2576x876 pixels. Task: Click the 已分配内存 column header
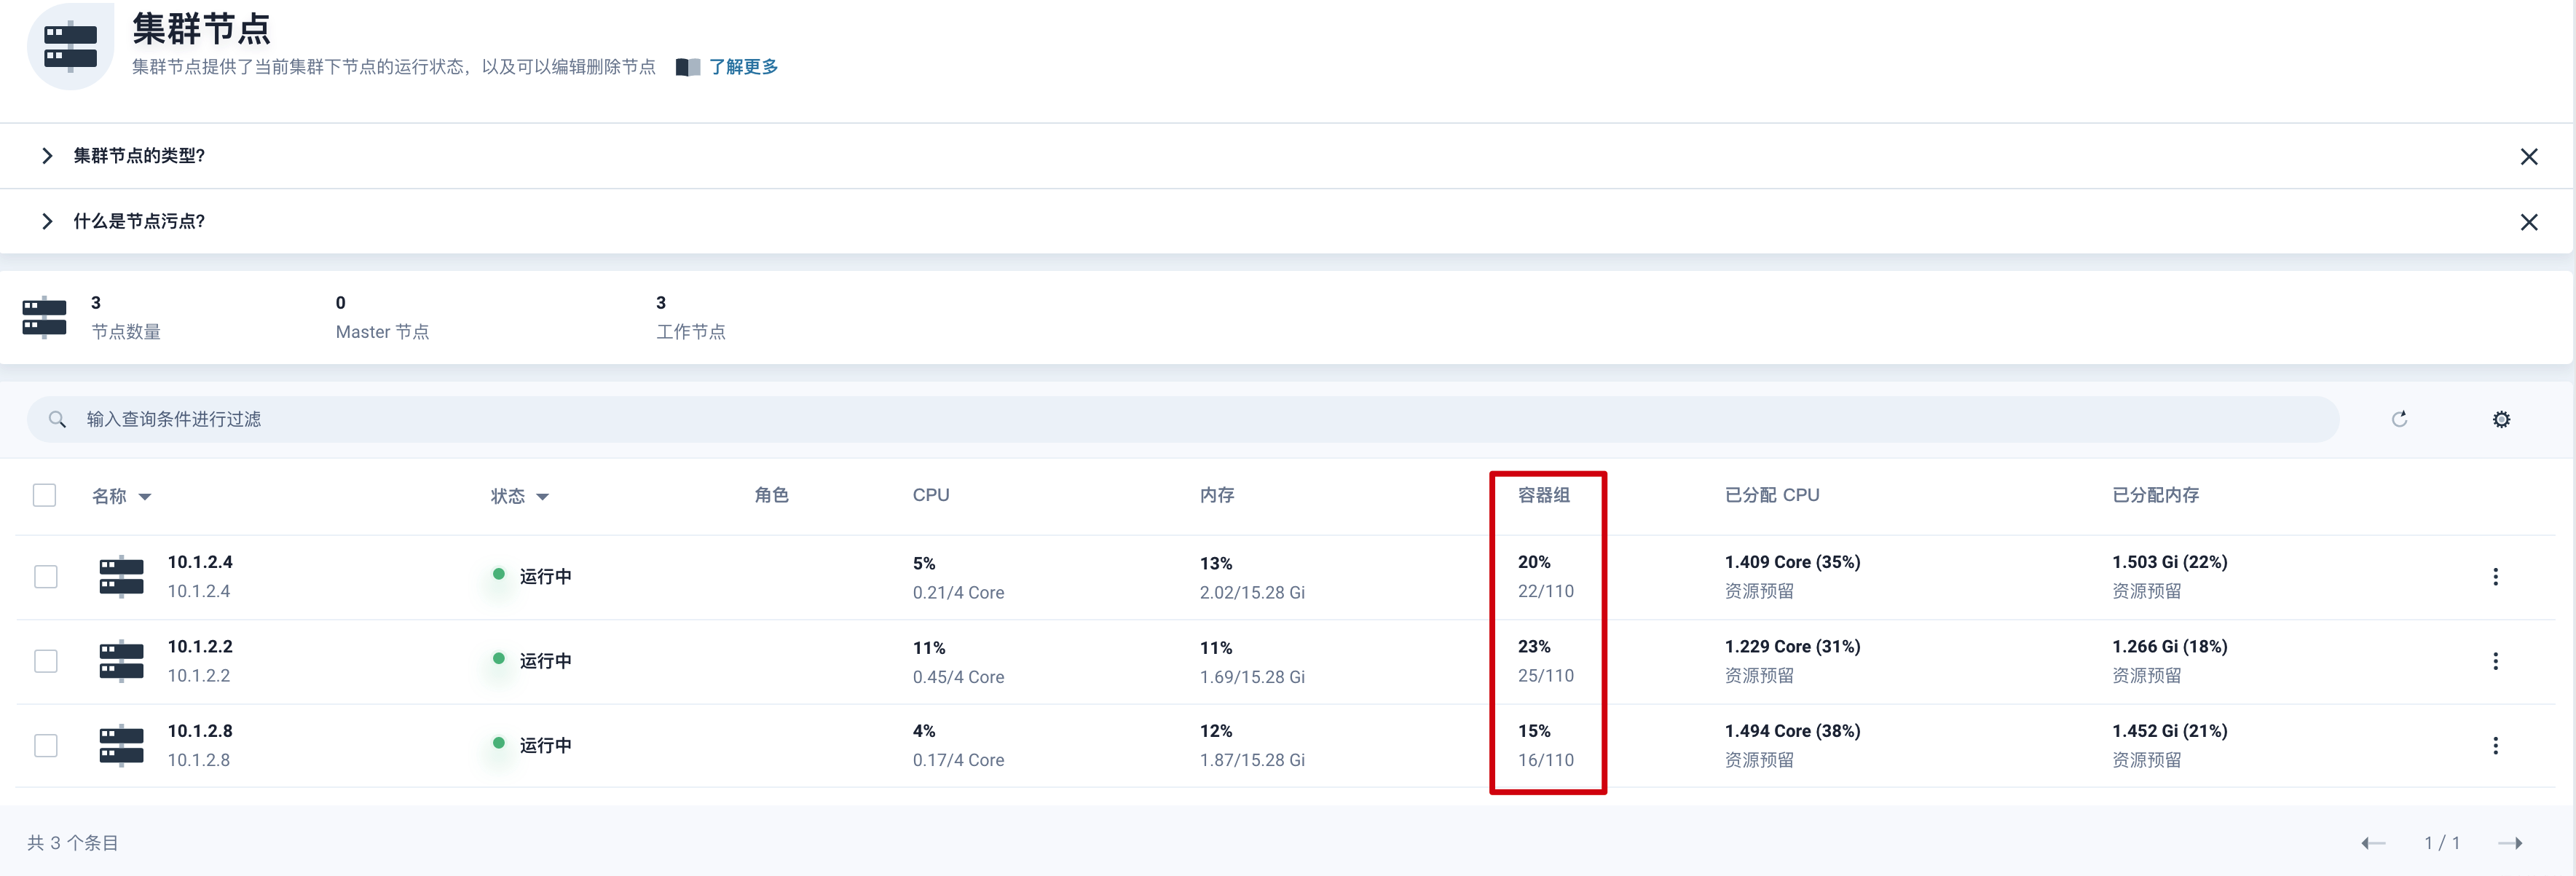point(2155,495)
